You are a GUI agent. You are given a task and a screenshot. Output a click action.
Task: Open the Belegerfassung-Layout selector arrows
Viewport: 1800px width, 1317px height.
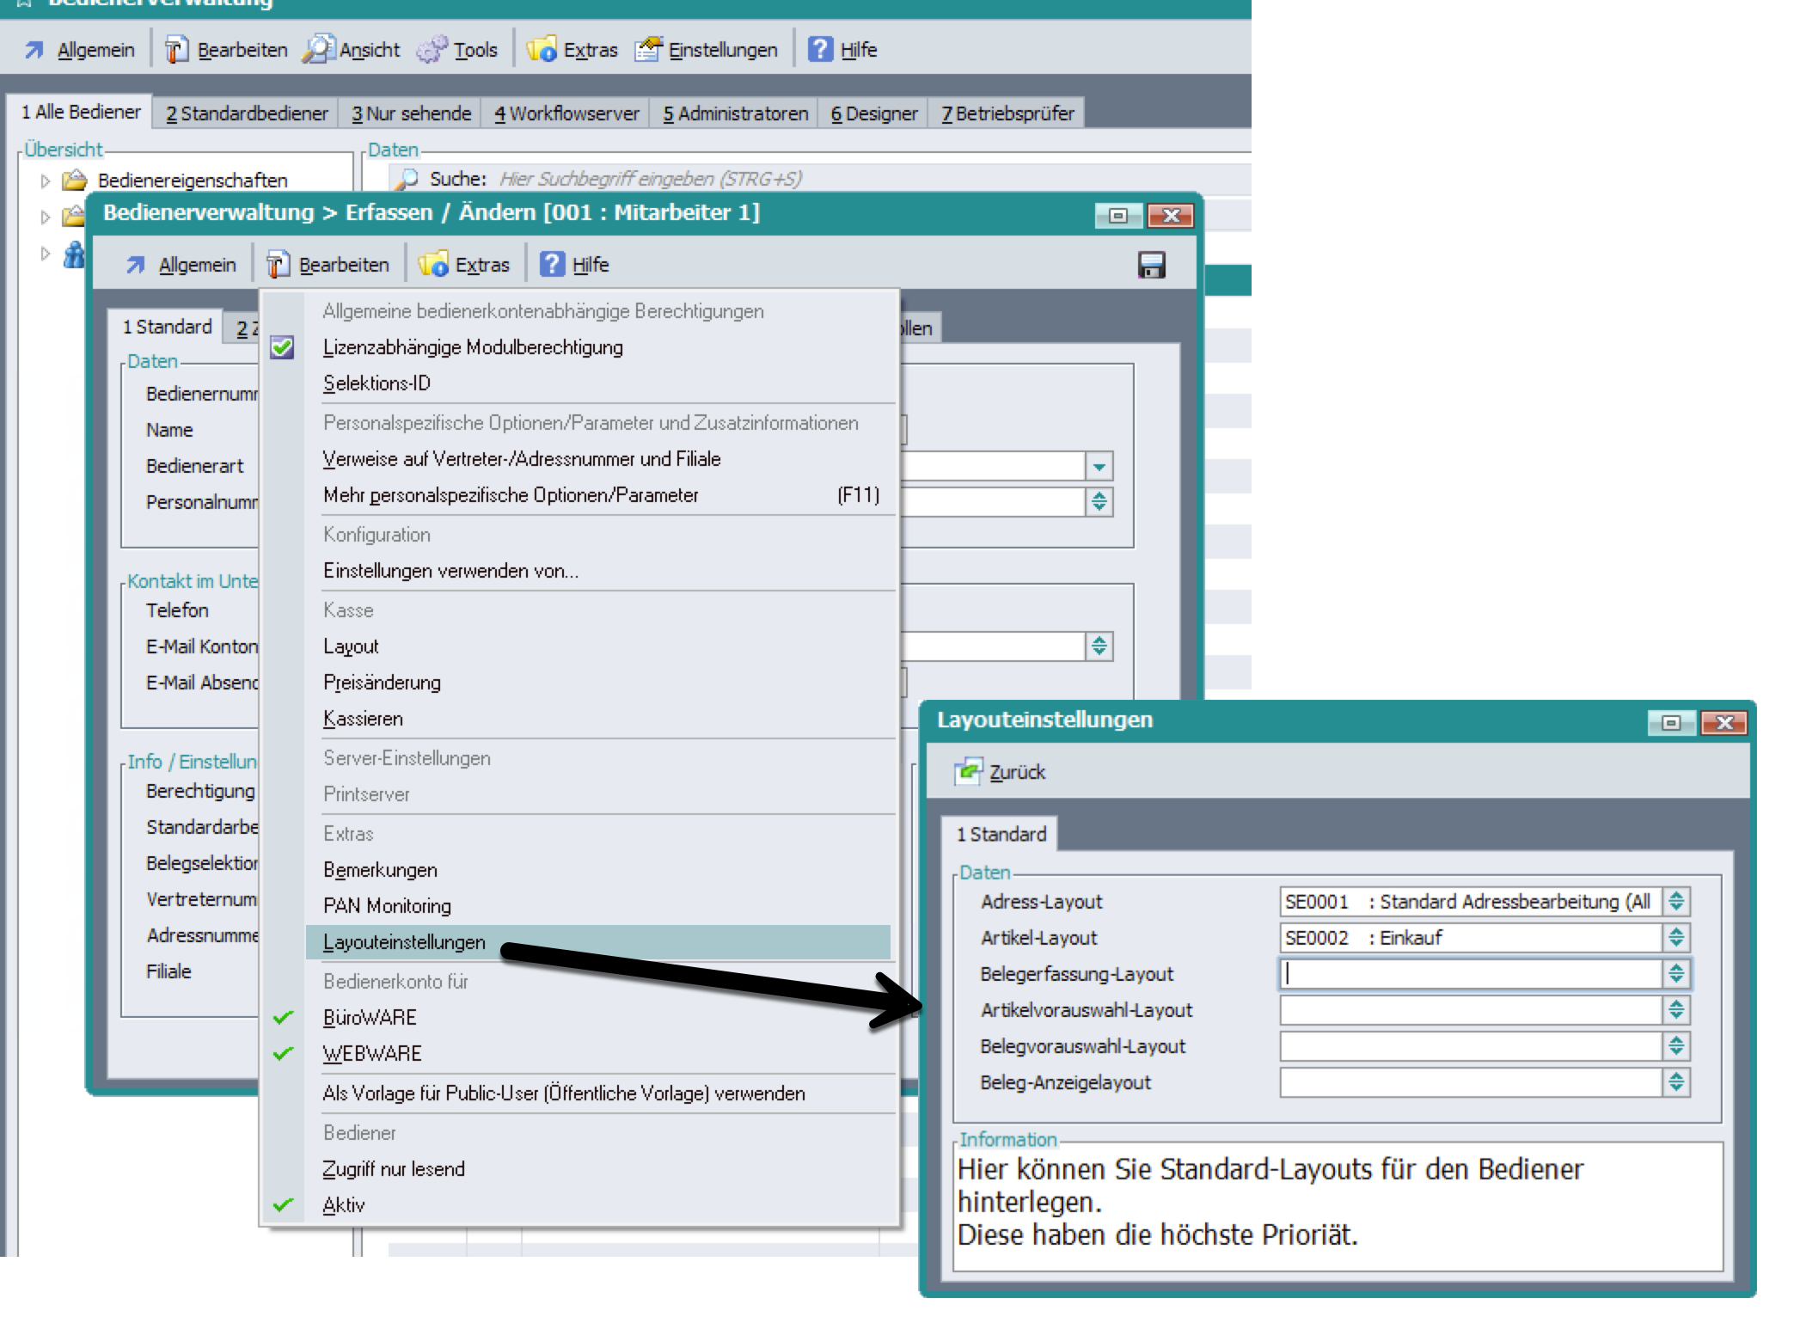(1675, 974)
